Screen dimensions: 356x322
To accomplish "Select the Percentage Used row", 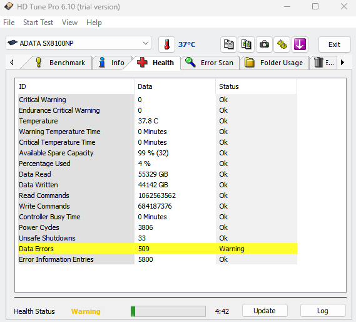I will pyautogui.click(x=158, y=164).
